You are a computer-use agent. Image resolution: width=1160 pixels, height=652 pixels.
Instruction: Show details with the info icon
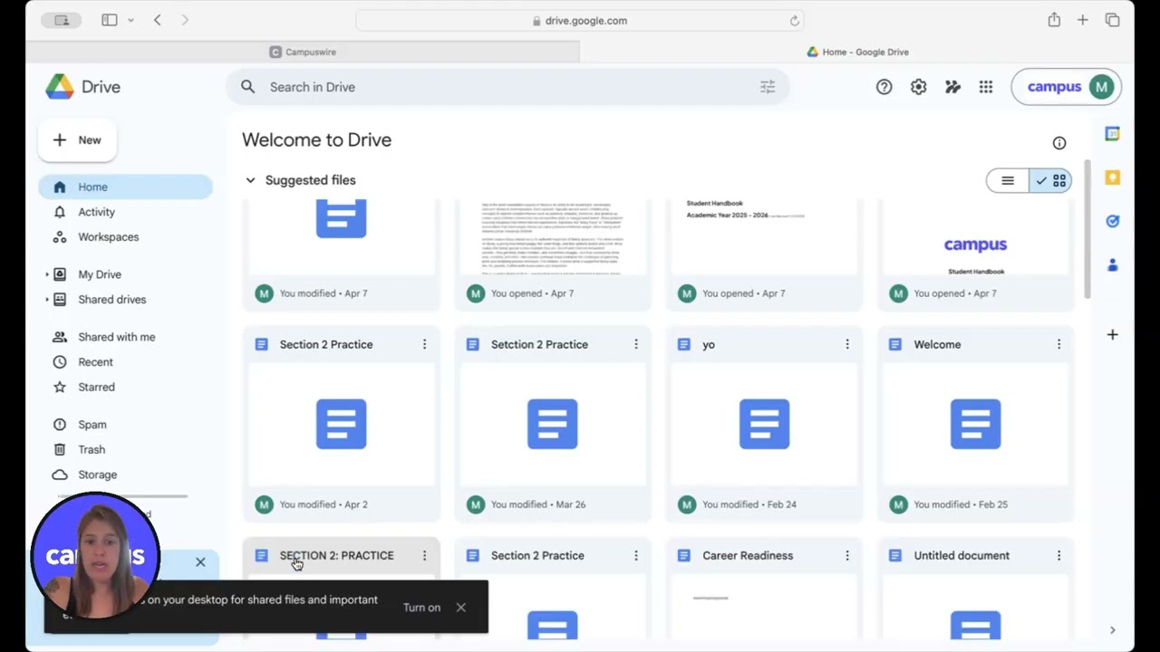pos(1059,143)
